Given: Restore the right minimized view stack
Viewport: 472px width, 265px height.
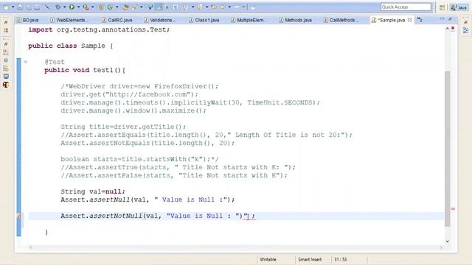Looking at the screenshot, I should (465, 23).
